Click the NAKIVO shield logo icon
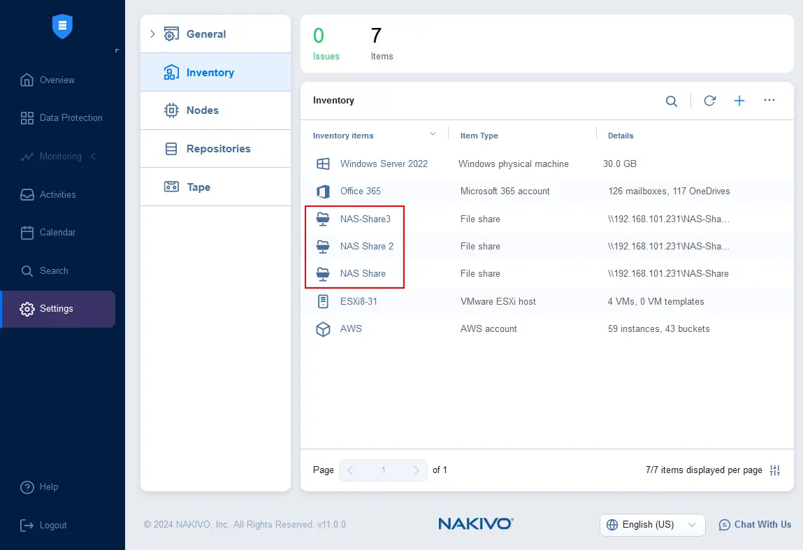803x550 pixels. coord(62,26)
